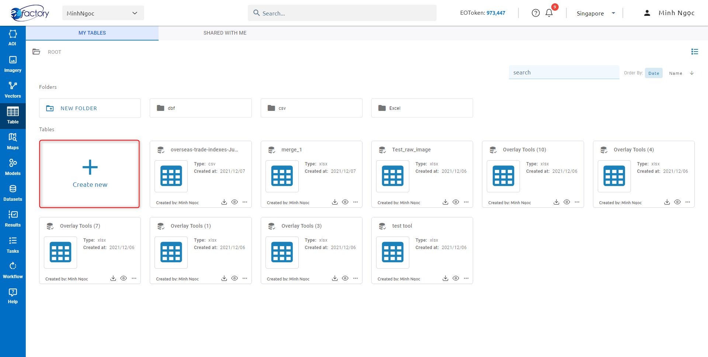Open the help question mark icon
Screen dimensions: 708x357
point(535,13)
